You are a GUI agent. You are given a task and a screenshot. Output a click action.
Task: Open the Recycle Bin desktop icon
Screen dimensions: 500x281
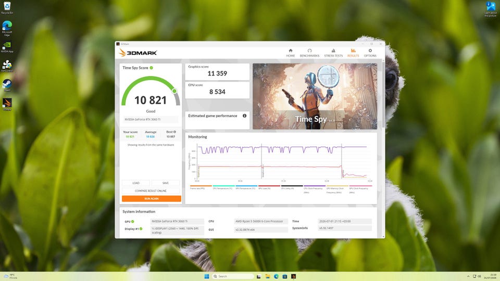coord(7,8)
